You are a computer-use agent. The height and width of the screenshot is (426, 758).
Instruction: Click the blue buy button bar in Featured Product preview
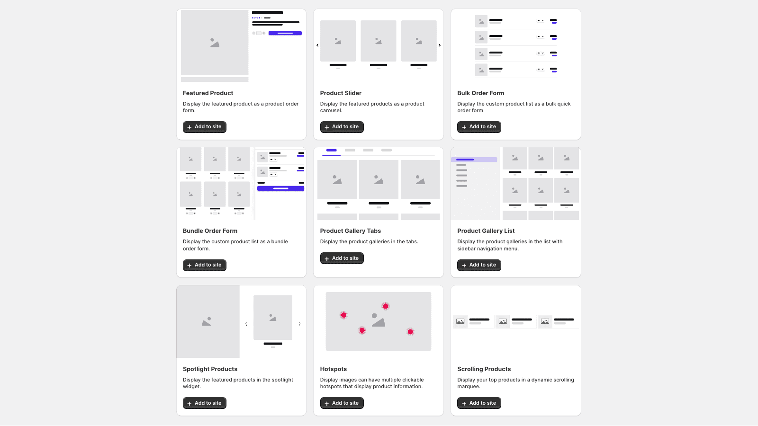[285, 33]
